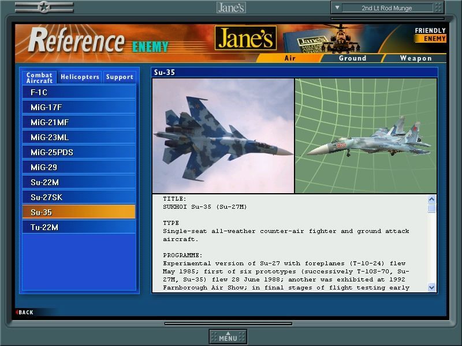Click the star wings emblem icon
The image size is (462, 346).
pos(44,7)
